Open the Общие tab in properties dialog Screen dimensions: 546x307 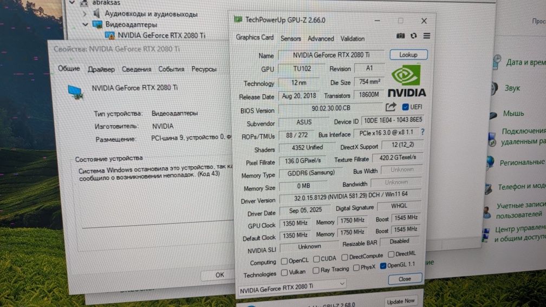[69, 69]
